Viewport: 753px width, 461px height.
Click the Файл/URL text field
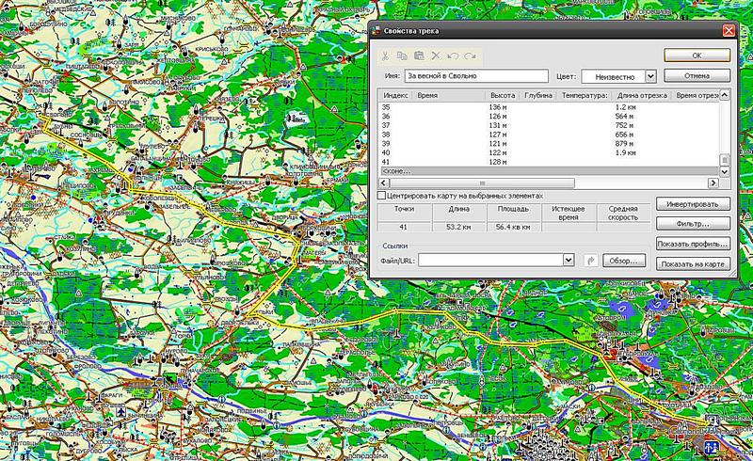490,261
